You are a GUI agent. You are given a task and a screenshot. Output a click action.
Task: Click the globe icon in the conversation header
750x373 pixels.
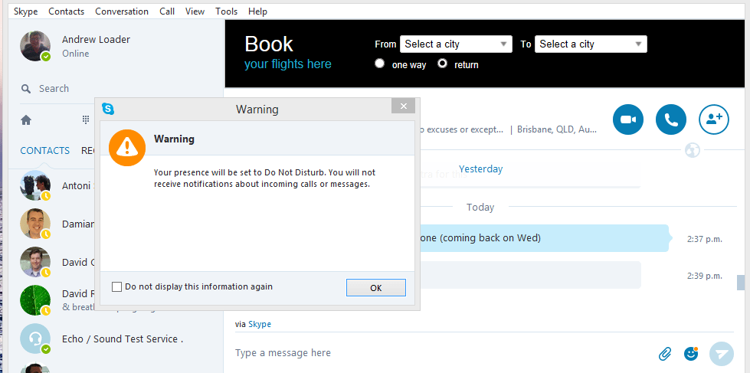pos(692,150)
